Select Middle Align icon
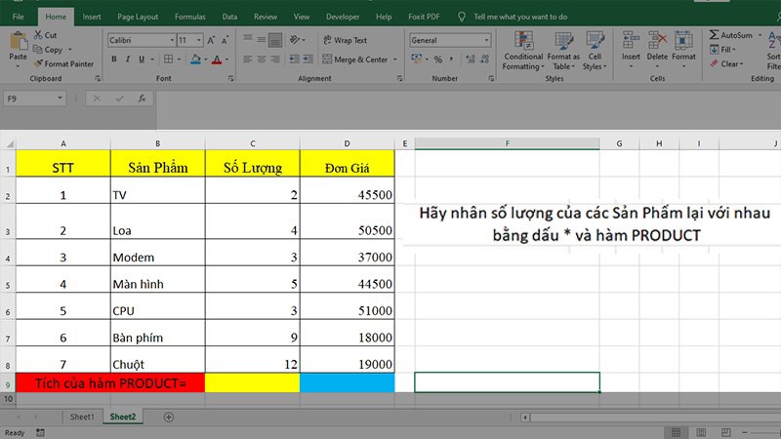 [261, 40]
